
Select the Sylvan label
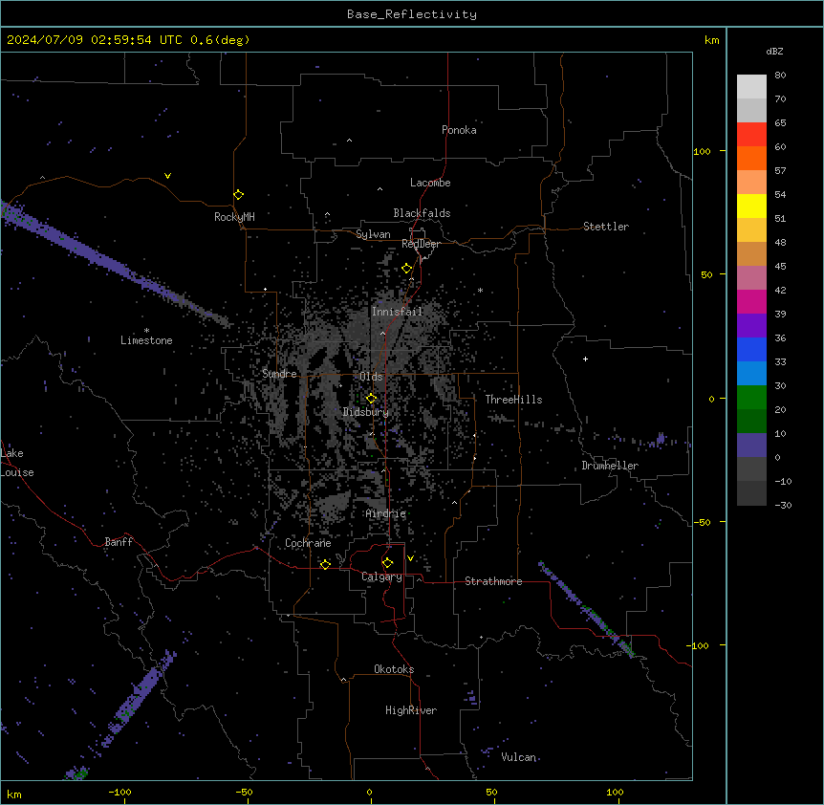coord(373,234)
